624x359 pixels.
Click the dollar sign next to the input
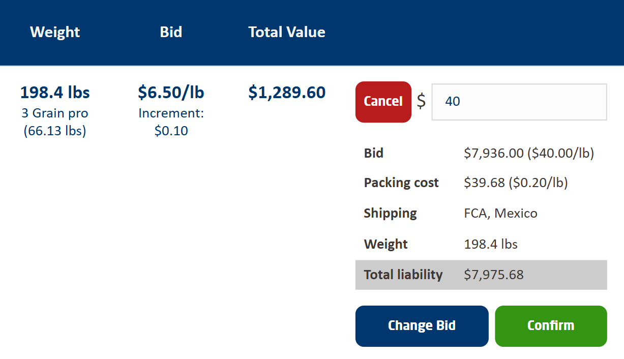(x=421, y=102)
